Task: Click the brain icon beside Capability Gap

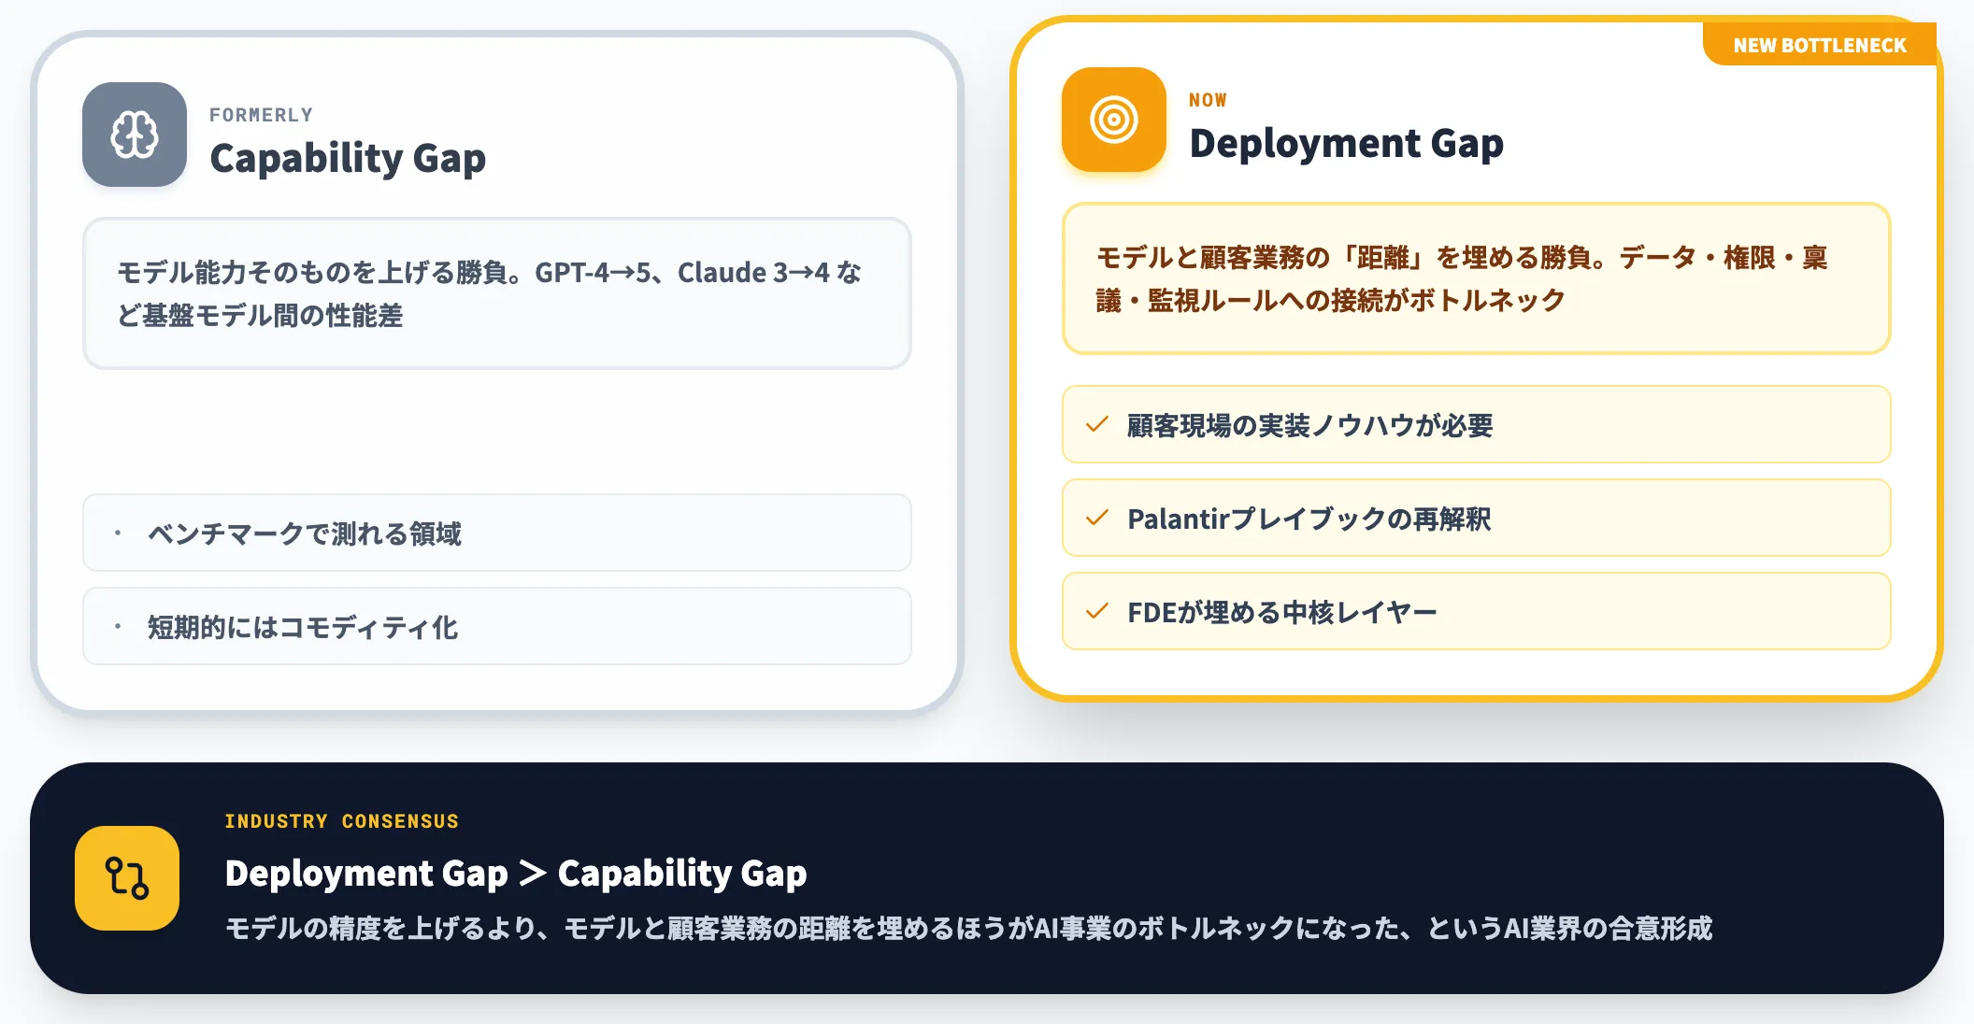Action: click(135, 135)
